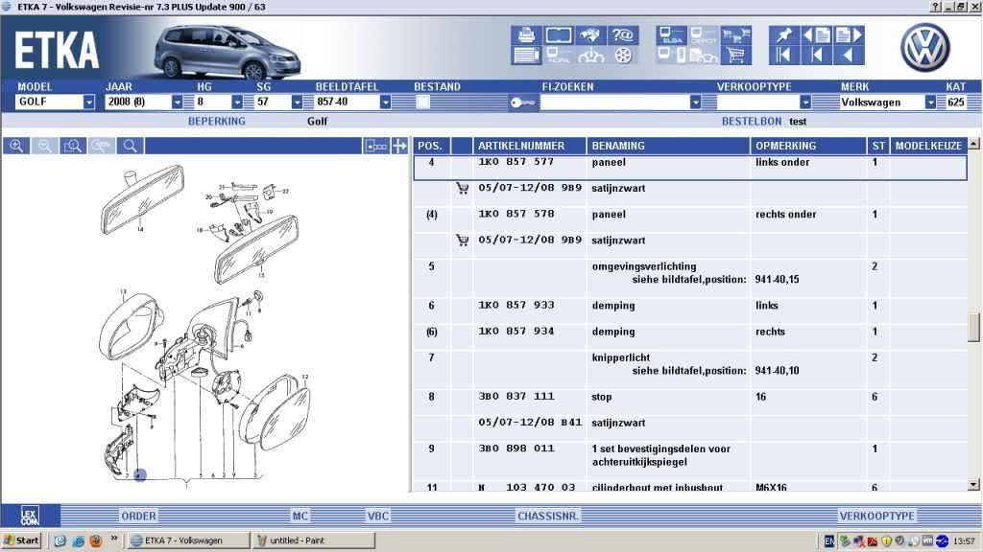Image resolution: width=983 pixels, height=552 pixels.
Task: Click the LexCom logo button
Action: coord(30,515)
